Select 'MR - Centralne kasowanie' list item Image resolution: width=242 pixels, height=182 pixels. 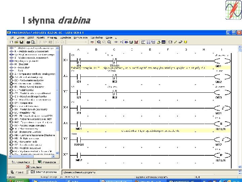pyautogui.click(x=32, y=135)
